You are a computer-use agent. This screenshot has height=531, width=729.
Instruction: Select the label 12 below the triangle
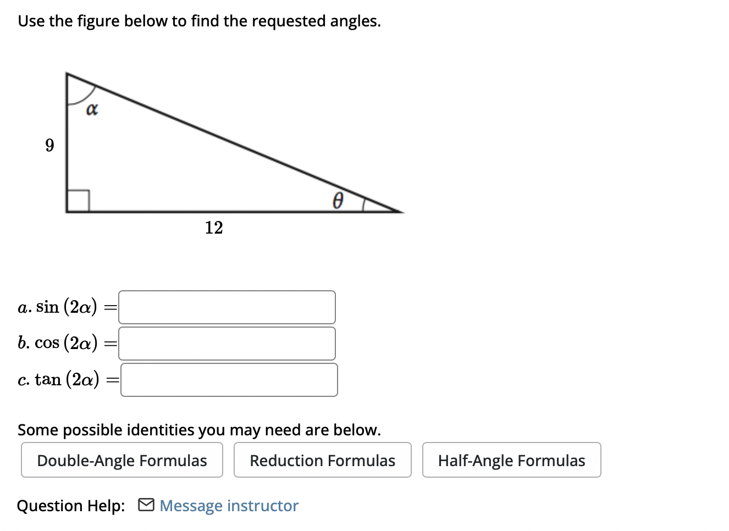point(213,228)
